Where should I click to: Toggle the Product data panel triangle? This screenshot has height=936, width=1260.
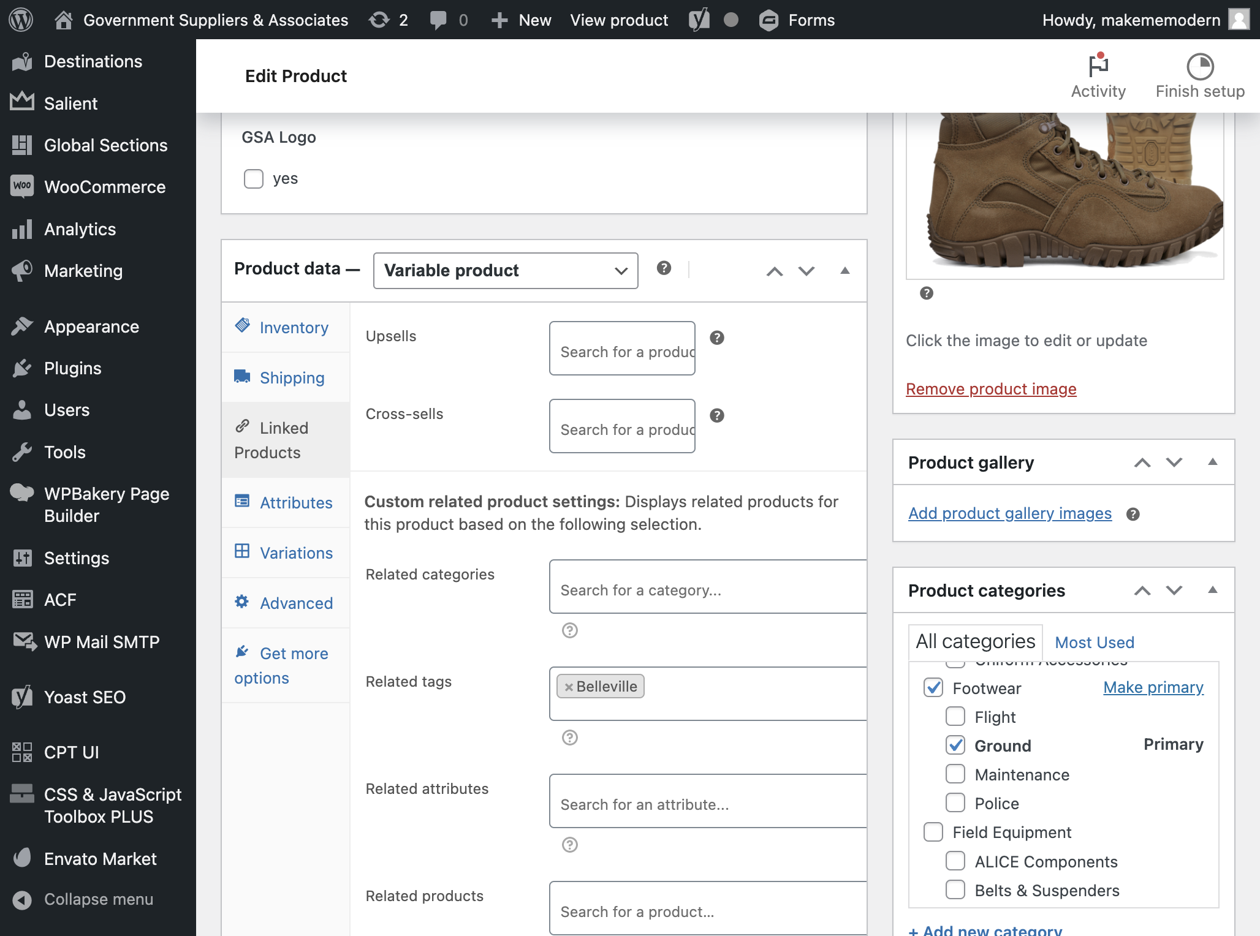point(845,271)
